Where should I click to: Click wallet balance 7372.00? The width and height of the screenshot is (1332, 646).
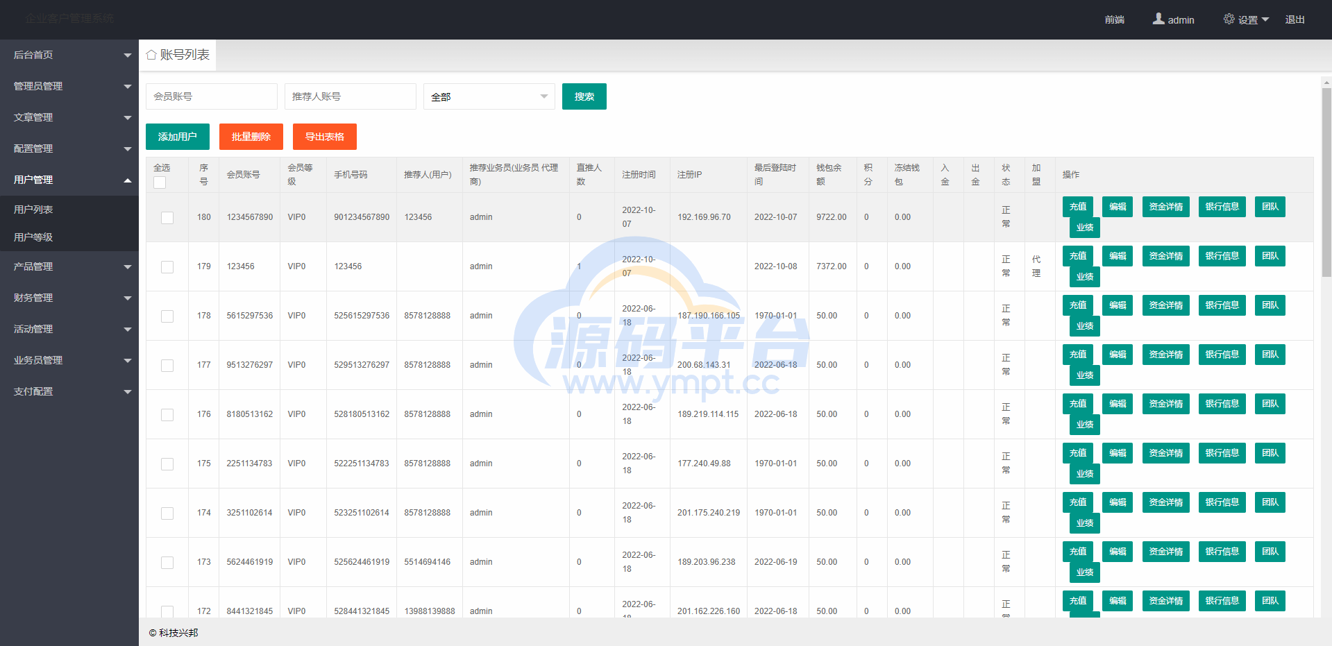tap(832, 266)
